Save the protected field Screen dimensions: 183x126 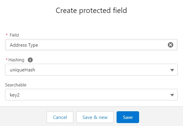pos(128,117)
